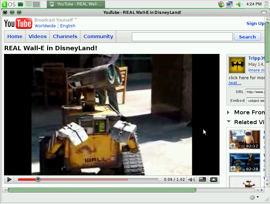Screen dimensions: 270x204
Task: Expand the More From section
Action: coord(228,112)
